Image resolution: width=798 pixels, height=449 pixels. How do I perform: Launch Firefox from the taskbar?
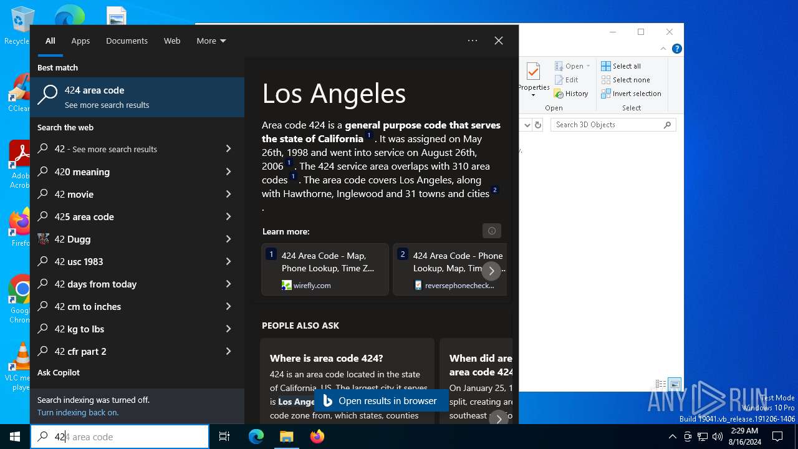[317, 437]
